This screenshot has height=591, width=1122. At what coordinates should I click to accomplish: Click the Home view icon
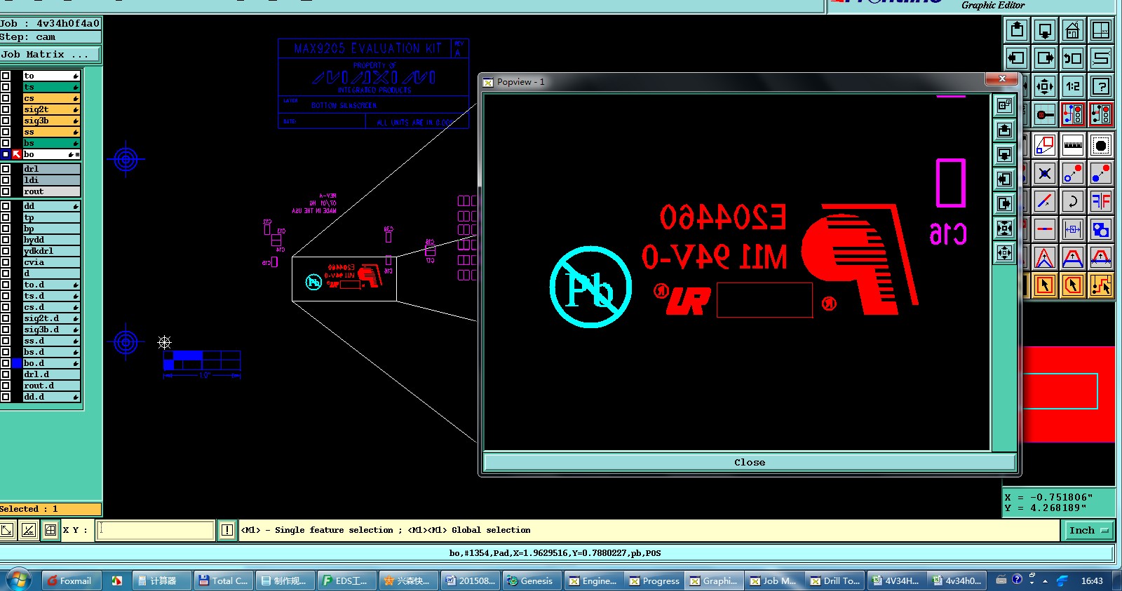[x=1073, y=30]
